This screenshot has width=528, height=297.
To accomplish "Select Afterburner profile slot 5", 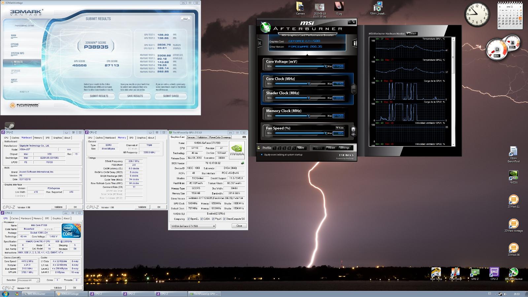I will coord(294,148).
